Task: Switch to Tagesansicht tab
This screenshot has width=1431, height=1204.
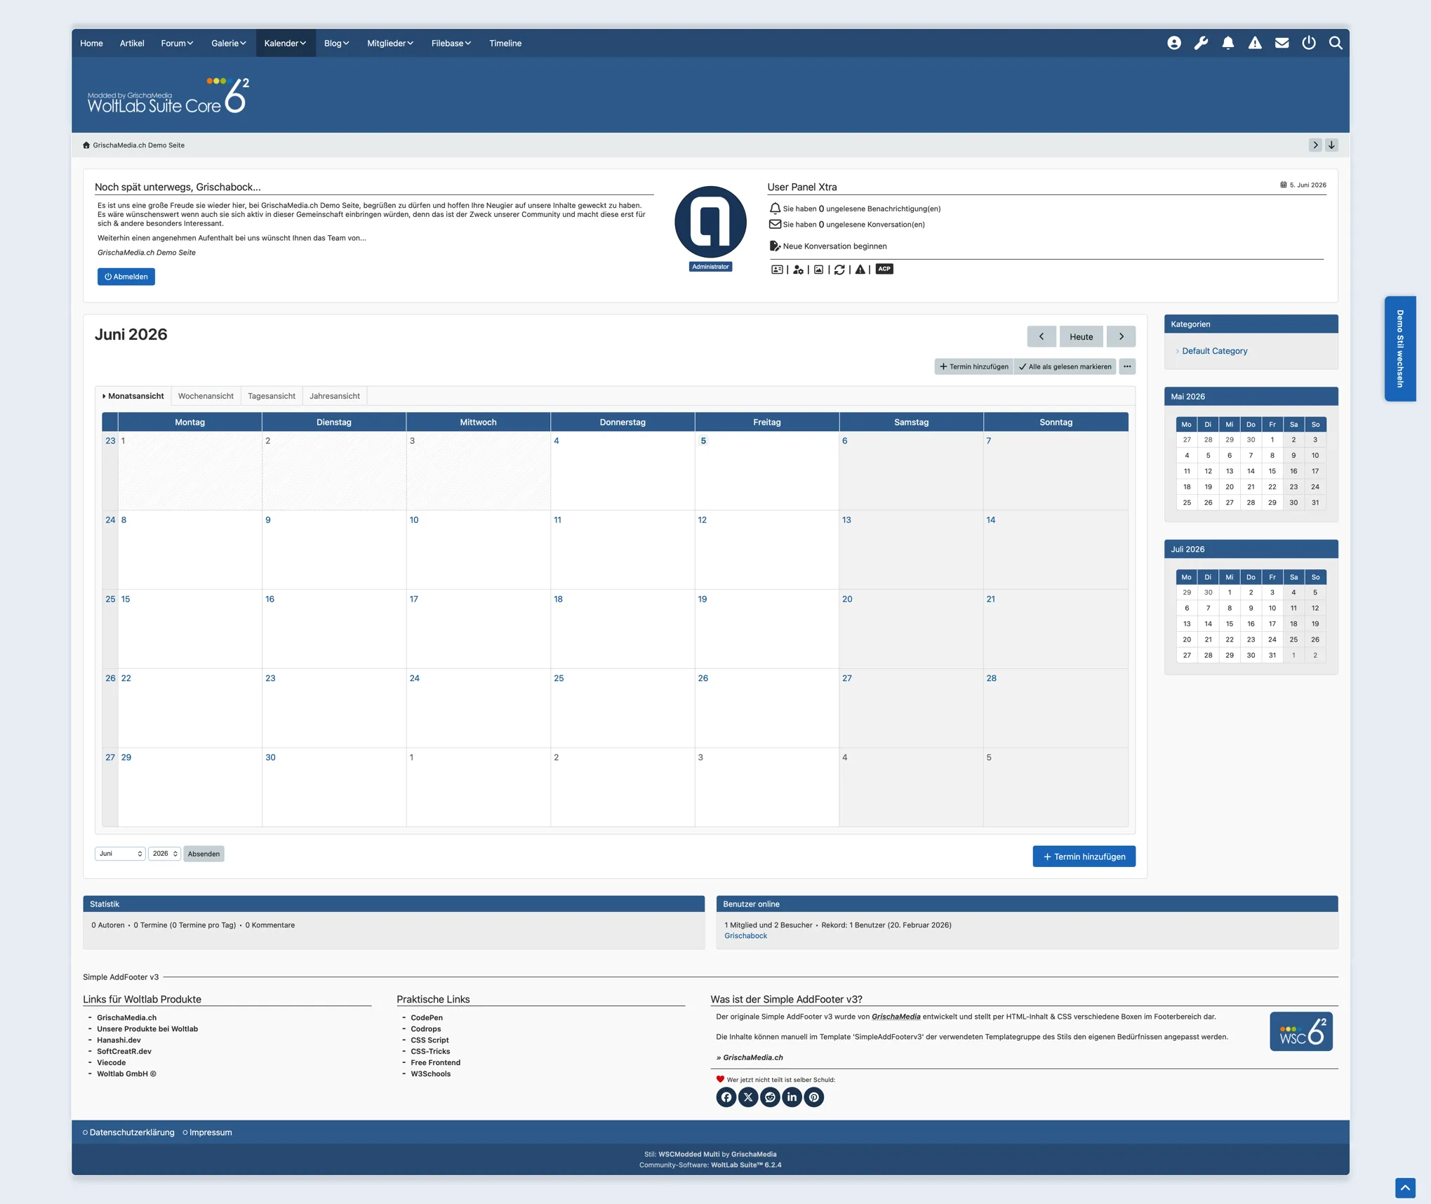Action: [272, 396]
